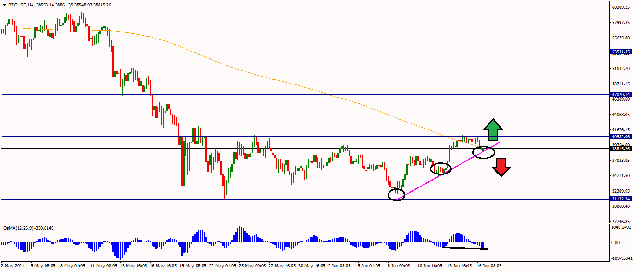Click the triangle beside the BTCUSD,H4 title

(4, 5)
